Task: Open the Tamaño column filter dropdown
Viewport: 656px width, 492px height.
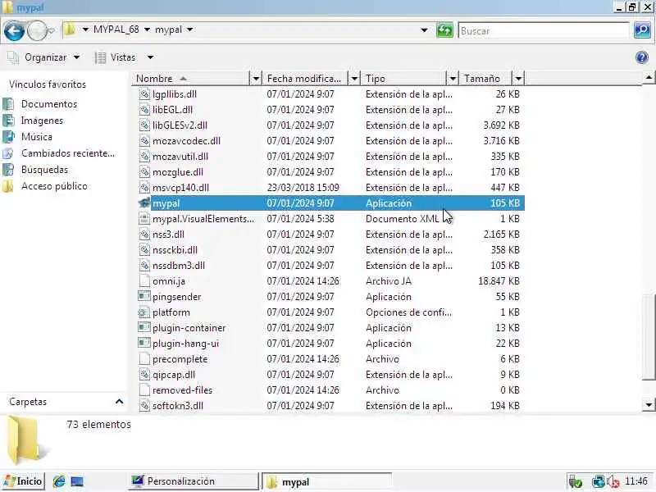Action: [518, 78]
